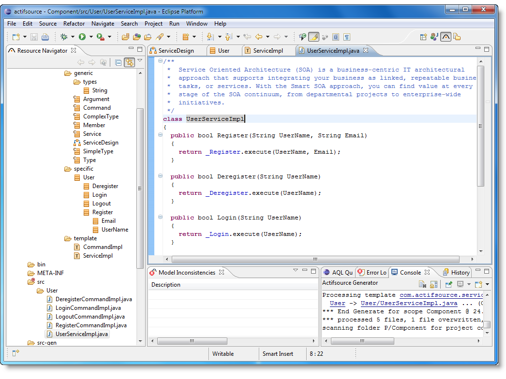
Task: Collapse the Register method fold marker
Action: [x=161, y=135]
